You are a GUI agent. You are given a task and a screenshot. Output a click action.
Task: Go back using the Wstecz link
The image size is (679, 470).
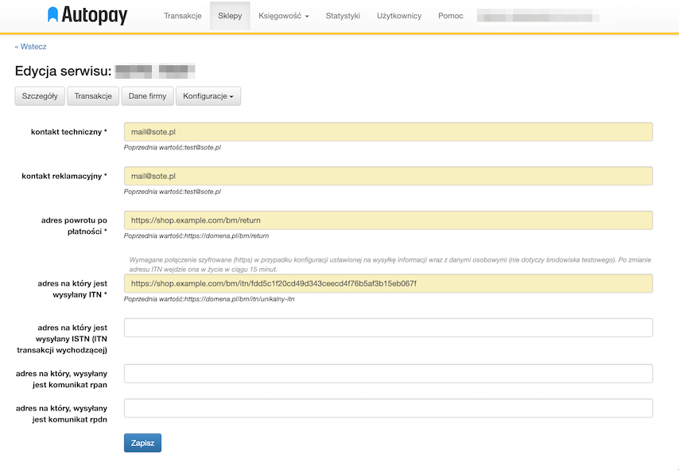pos(30,46)
